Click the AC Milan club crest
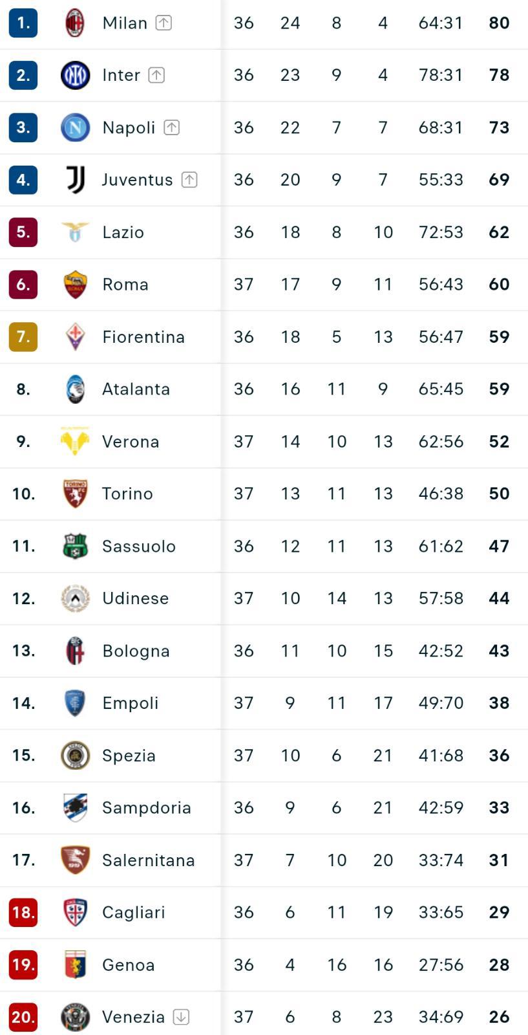The height and width of the screenshot is (1035, 528). (x=75, y=23)
